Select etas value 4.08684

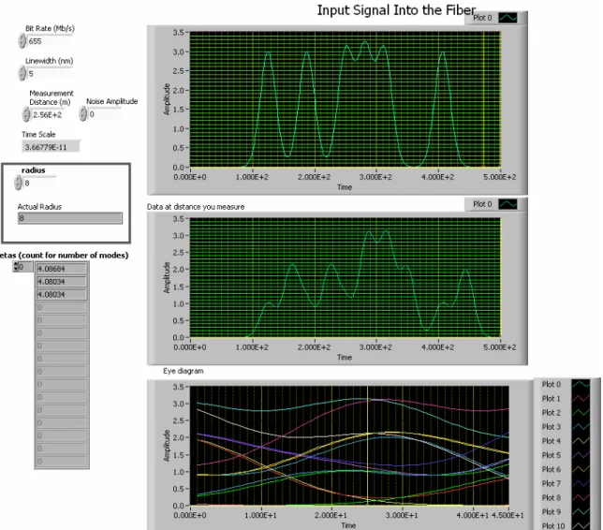(62, 269)
